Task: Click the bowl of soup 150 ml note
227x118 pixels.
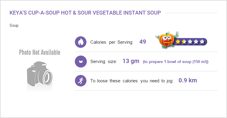Action: click(176, 62)
